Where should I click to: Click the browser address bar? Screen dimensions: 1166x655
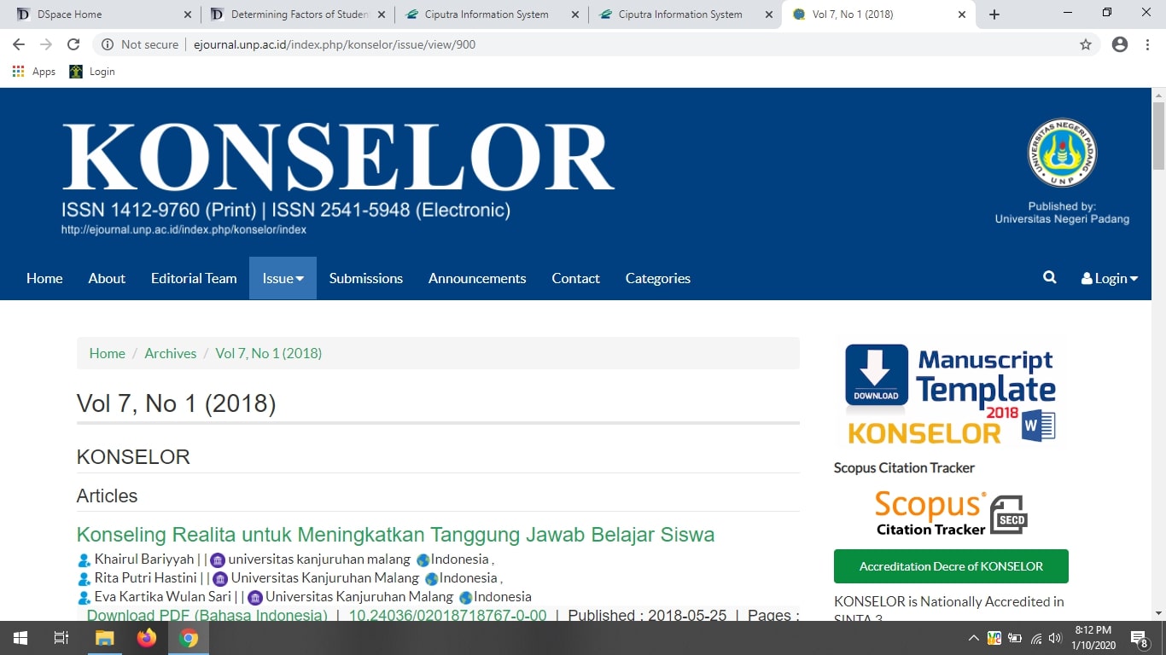[x=598, y=44]
